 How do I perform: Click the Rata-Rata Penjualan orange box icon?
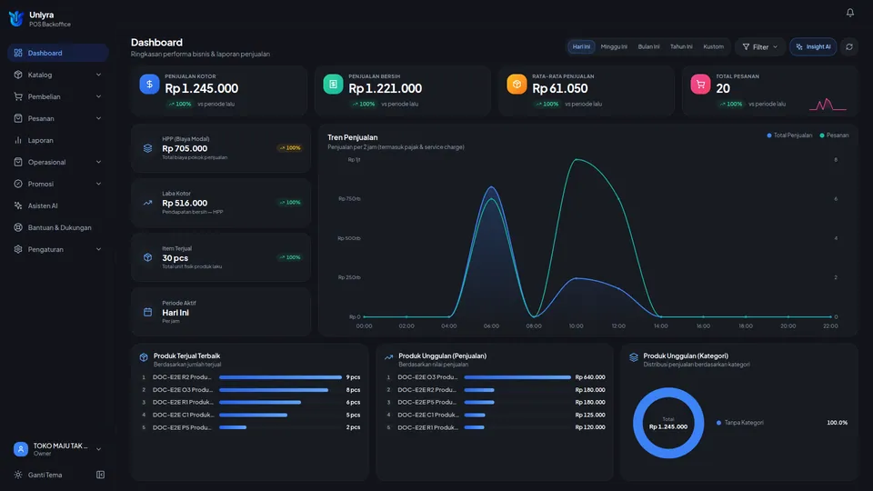click(x=517, y=84)
